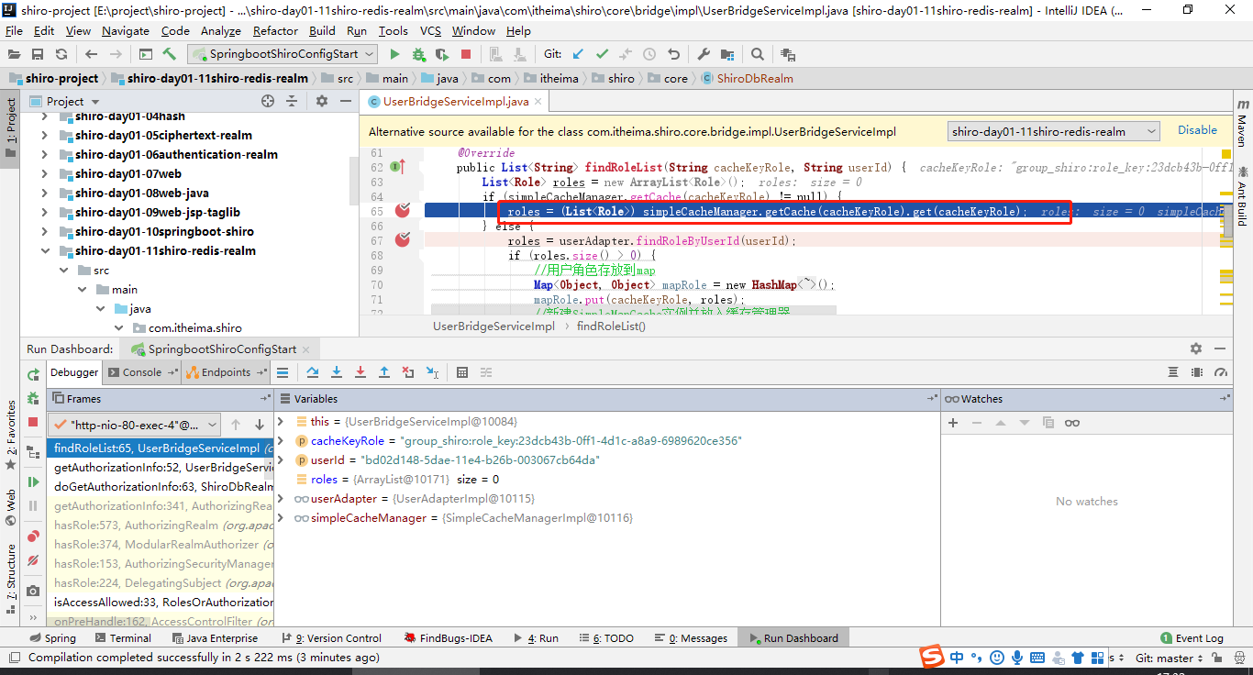Open the FindBugs-IDEA tool window button
The width and height of the screenshot is (1253, 675).
coord(449,638)
